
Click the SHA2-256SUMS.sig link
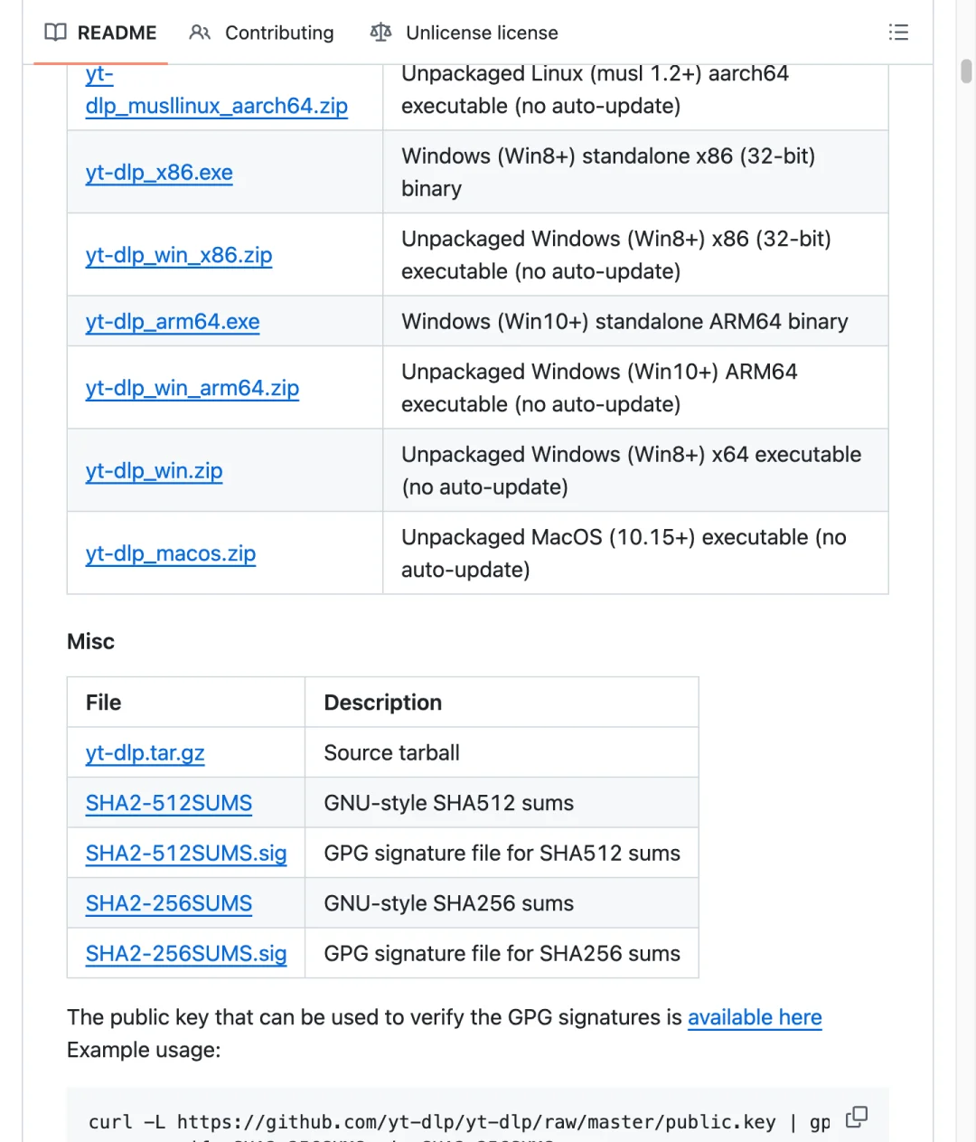[186, 954]
